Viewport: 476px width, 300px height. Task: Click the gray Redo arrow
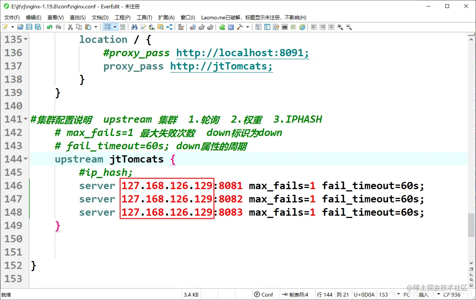pos(58,27)
